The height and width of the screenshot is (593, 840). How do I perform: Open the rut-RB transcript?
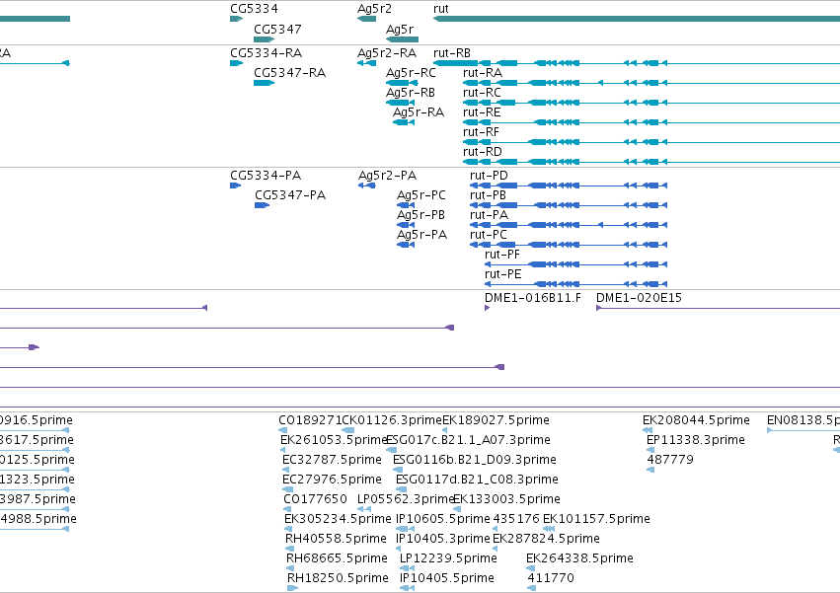637,63
